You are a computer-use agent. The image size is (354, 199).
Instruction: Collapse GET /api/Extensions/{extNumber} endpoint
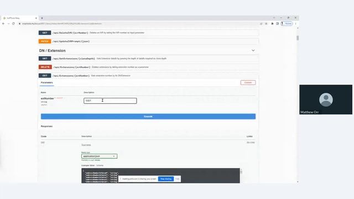tap(149, 76)
